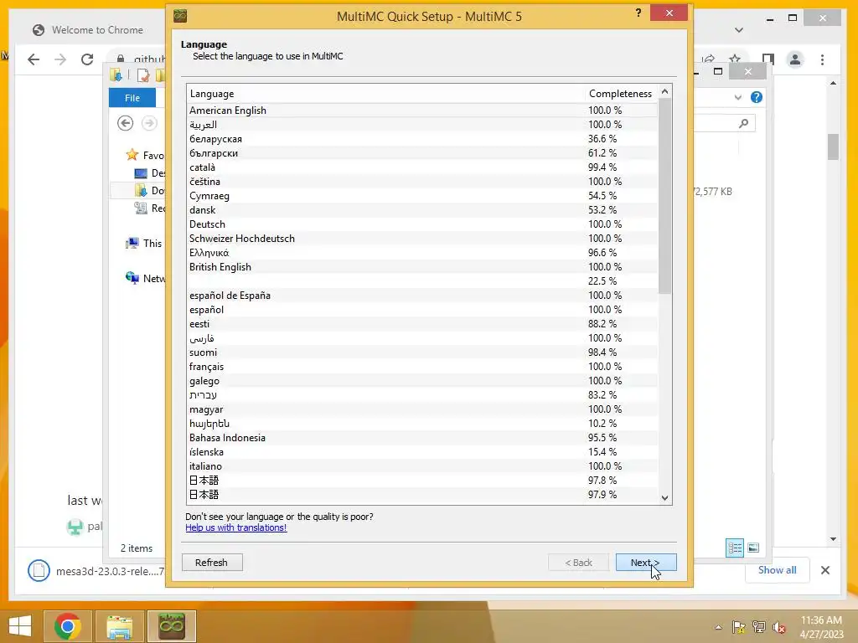Select the eesti language row

click(422, 324)
